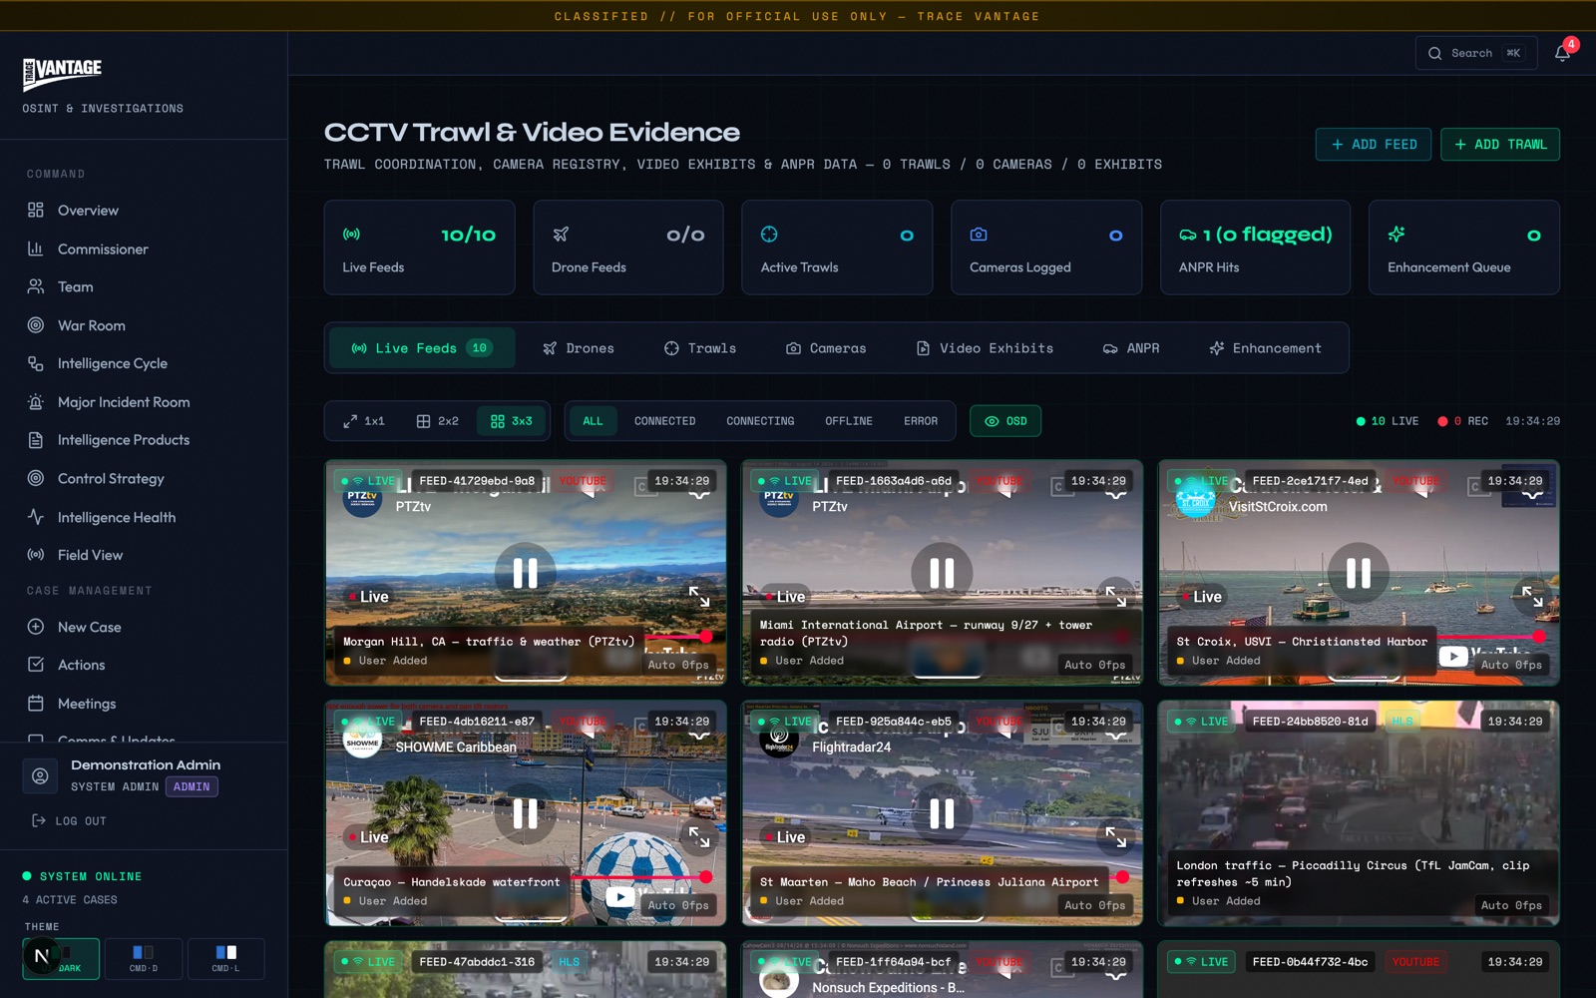1596x998 pixels.
Task: Click the YouTube logo on Curaçao feed
Action: (x=619, y=896)
